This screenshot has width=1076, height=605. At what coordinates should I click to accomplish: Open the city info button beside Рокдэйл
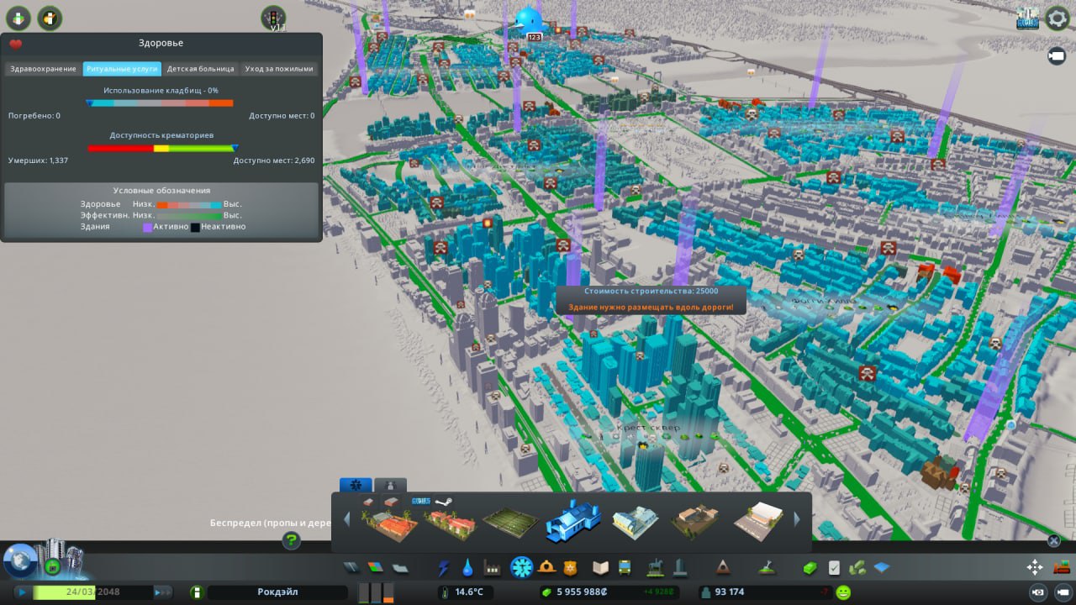coord(198,592)
